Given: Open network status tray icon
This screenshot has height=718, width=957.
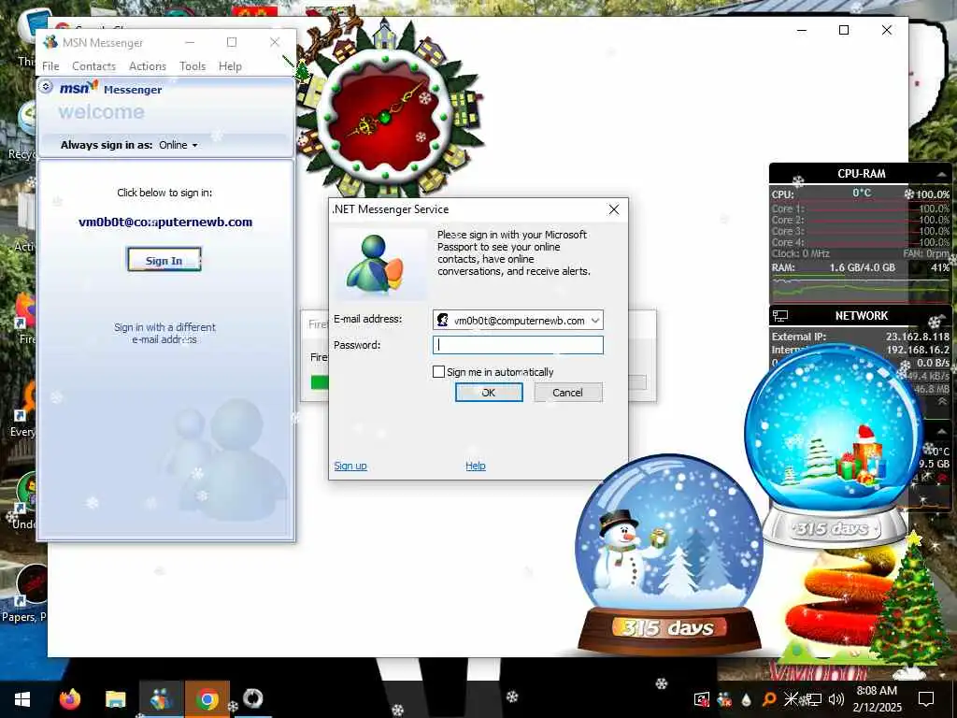Looking at the screenshot, I should tap(814, 699).
